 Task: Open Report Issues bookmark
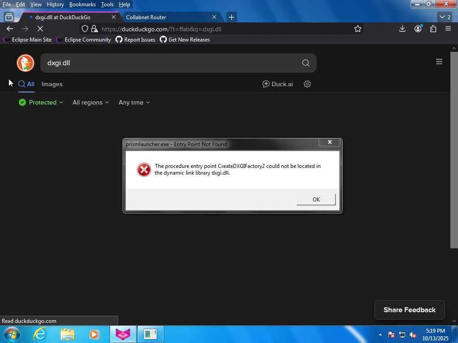pyautogui.click(x=136, y=40)
